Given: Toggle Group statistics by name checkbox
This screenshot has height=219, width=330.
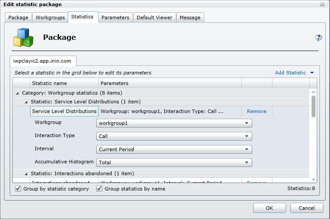Looking at the screenshot, I should (x=99, y=189).
